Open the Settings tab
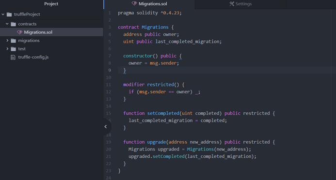This screenshot has width=336, height=180. tap(240, 4)
